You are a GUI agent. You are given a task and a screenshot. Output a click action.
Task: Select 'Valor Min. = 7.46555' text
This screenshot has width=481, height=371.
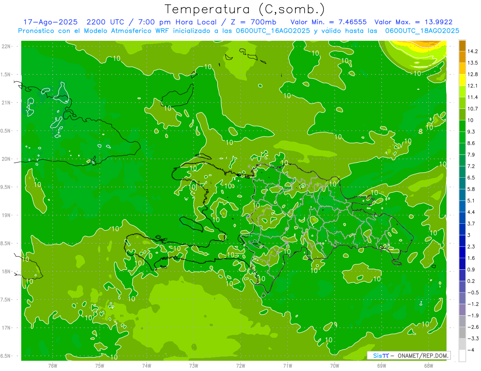pos(328,22)
